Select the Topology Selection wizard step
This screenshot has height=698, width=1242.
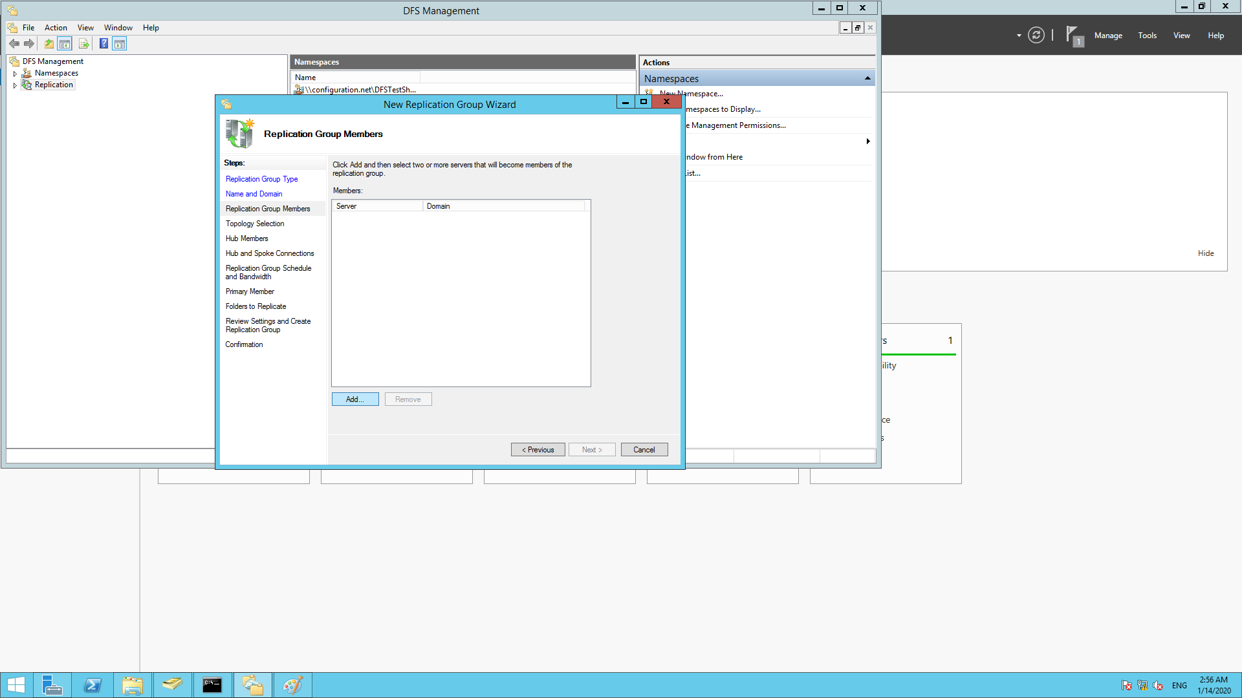255,223
